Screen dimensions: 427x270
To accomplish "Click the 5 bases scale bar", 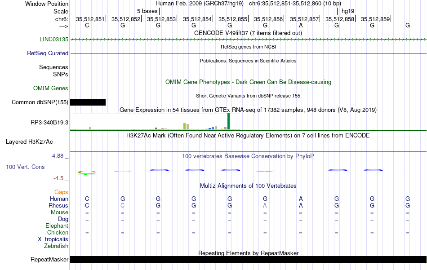I will 249,11.
